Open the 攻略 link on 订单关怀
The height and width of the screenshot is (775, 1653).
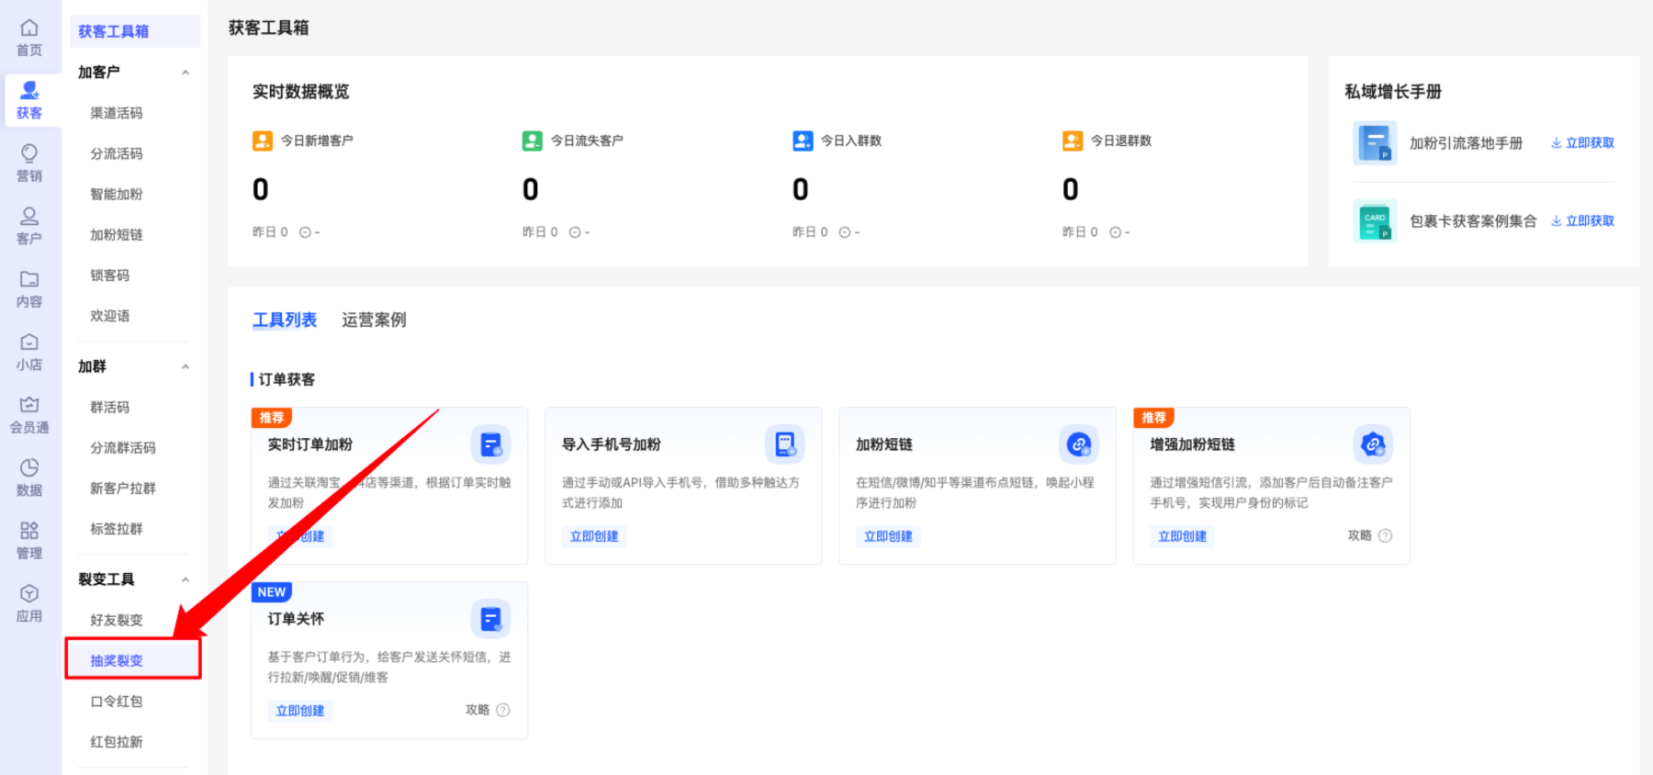(478, 710)
